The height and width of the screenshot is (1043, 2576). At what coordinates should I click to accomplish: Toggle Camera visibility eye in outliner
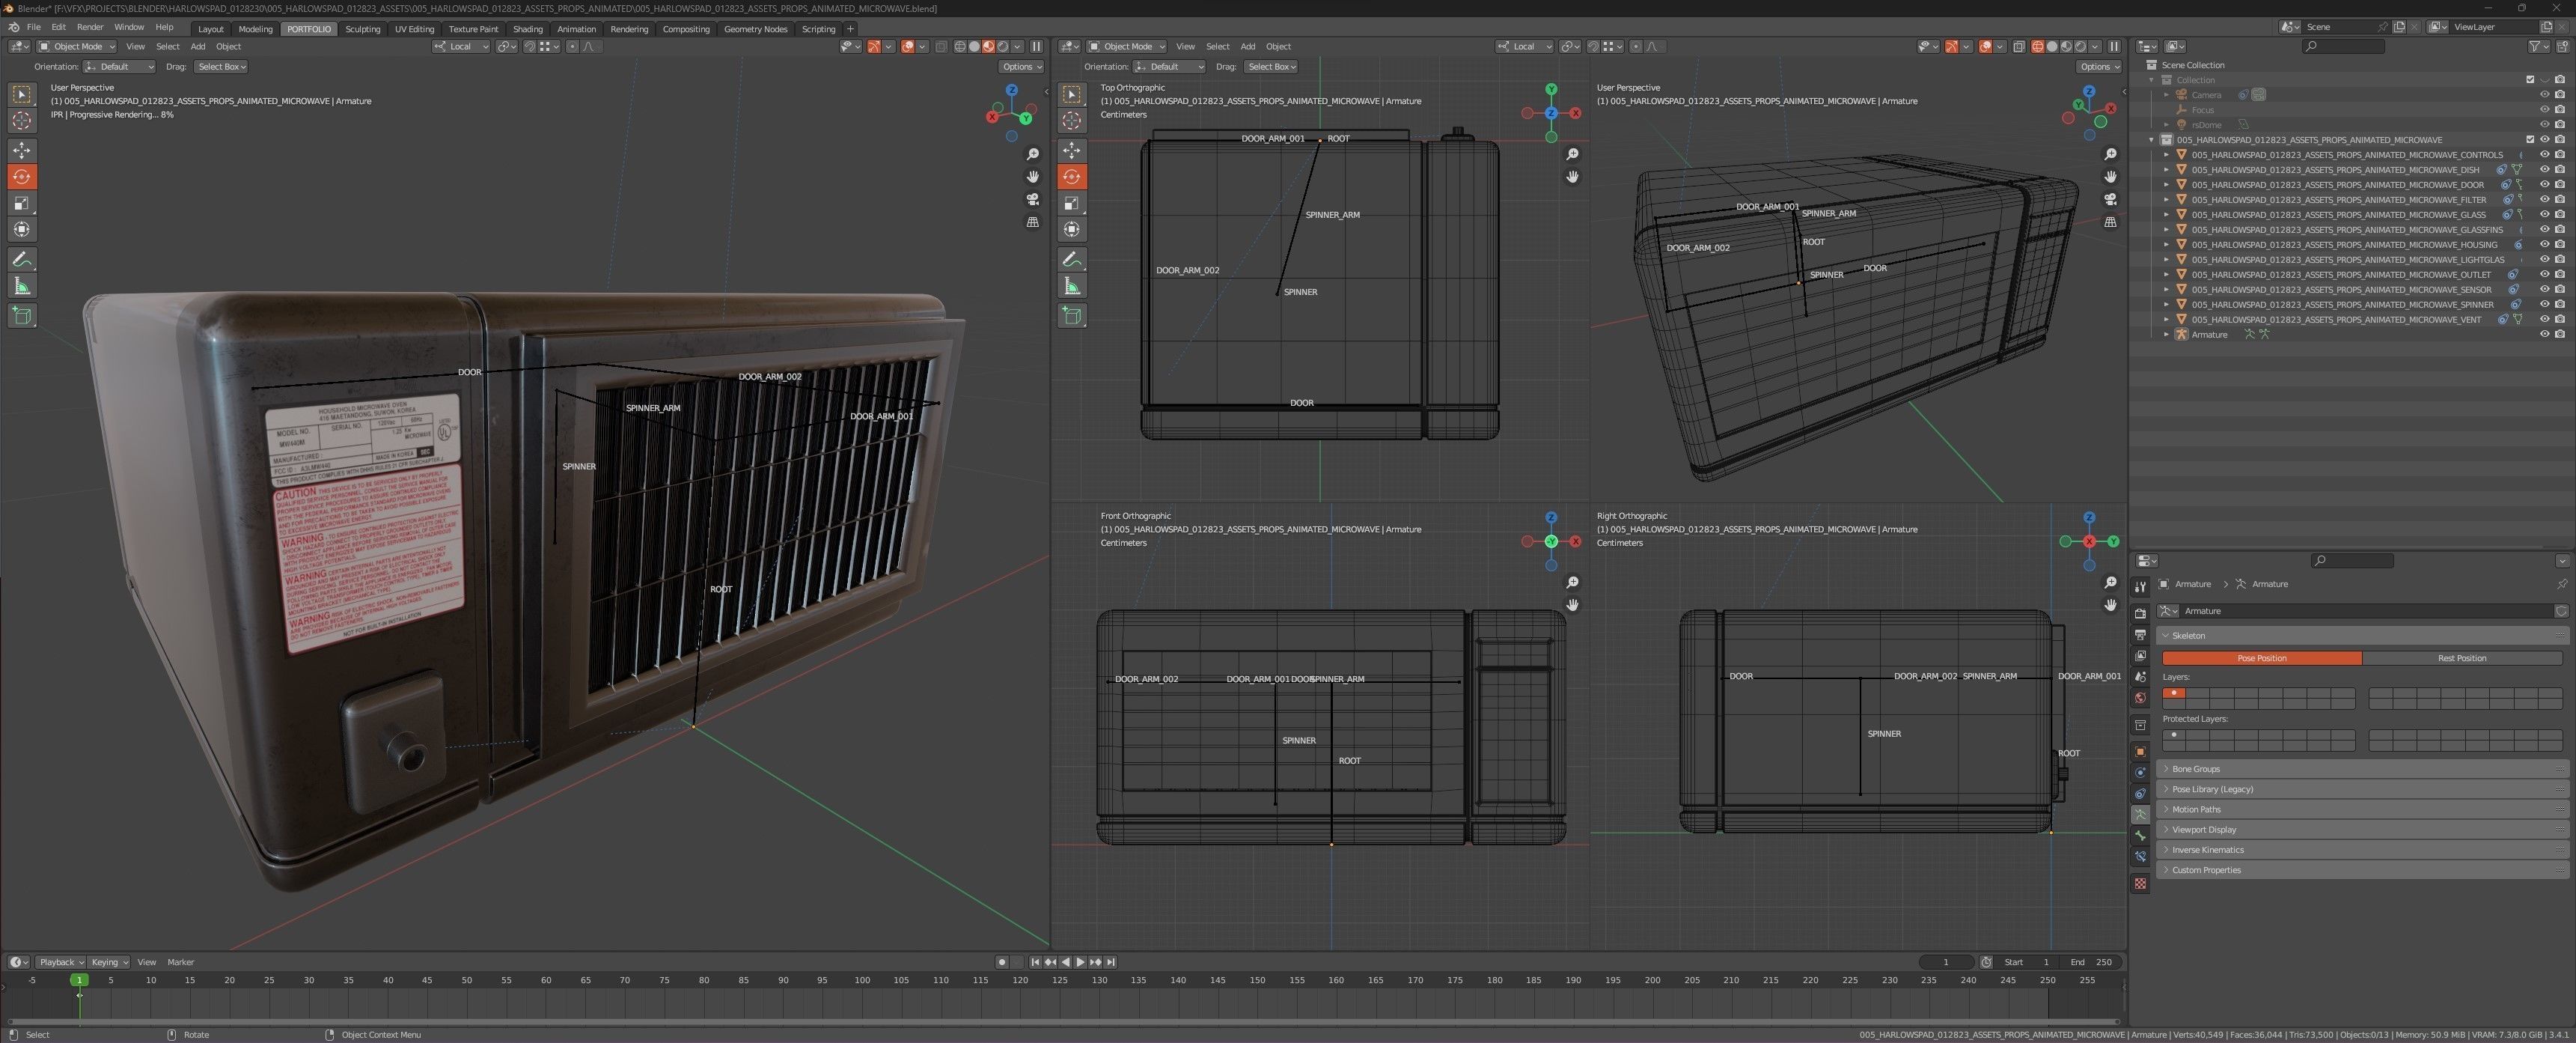coord(2544,95)
